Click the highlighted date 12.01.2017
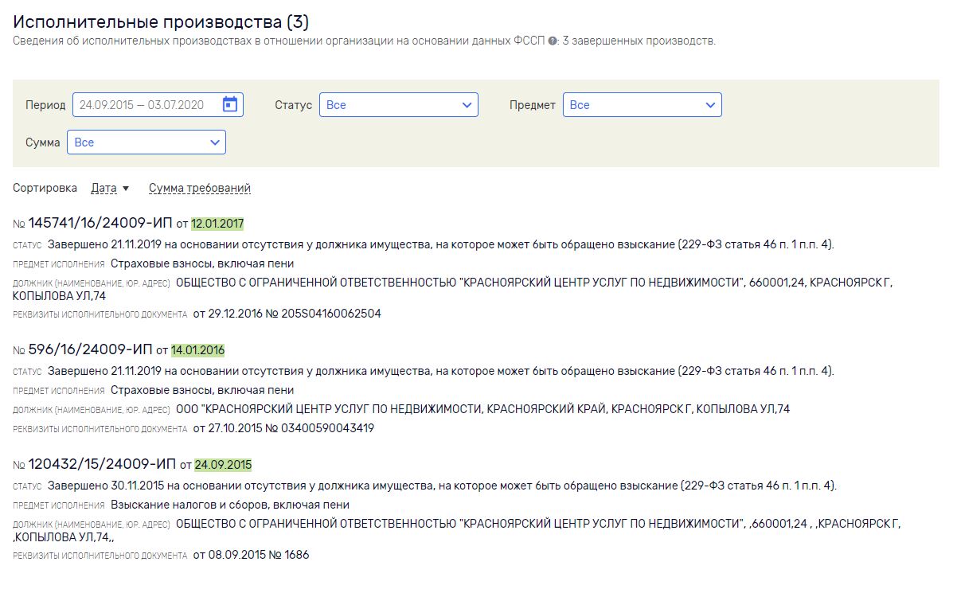 point(217,224)
